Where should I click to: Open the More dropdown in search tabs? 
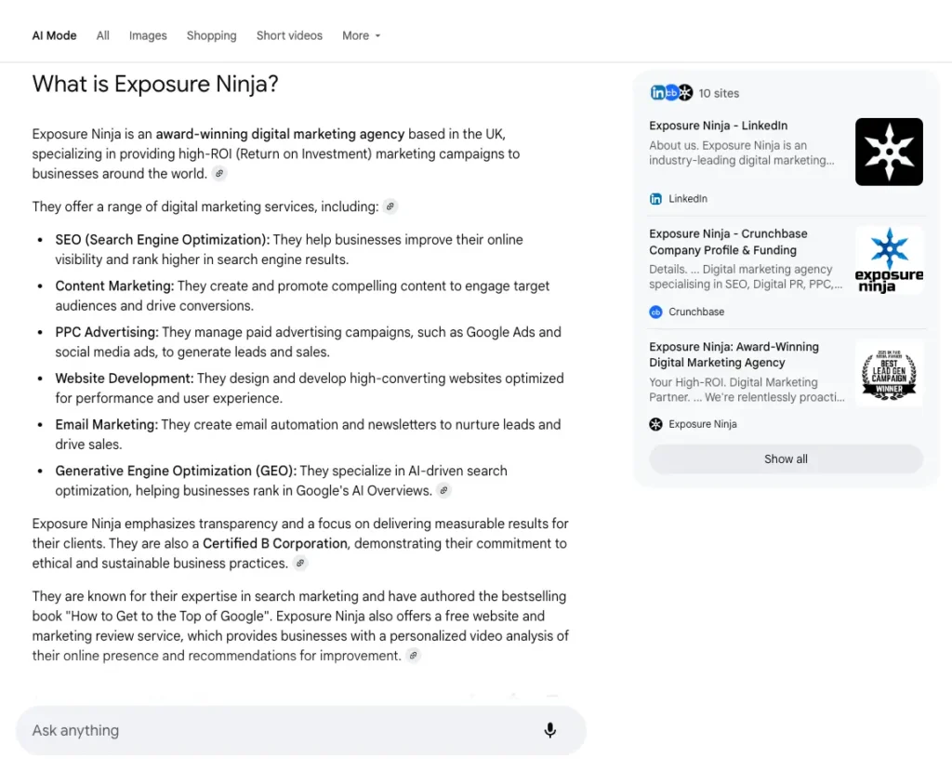click(x=362, y=36)
